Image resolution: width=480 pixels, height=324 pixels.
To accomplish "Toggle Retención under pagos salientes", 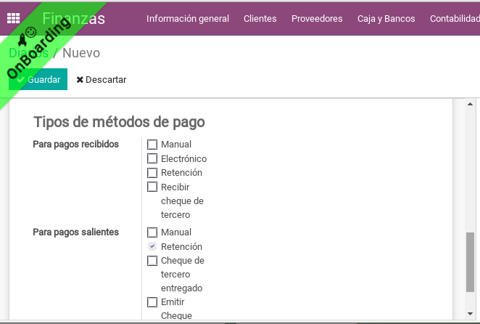I will pyautogui.click(x=152, y=247).
